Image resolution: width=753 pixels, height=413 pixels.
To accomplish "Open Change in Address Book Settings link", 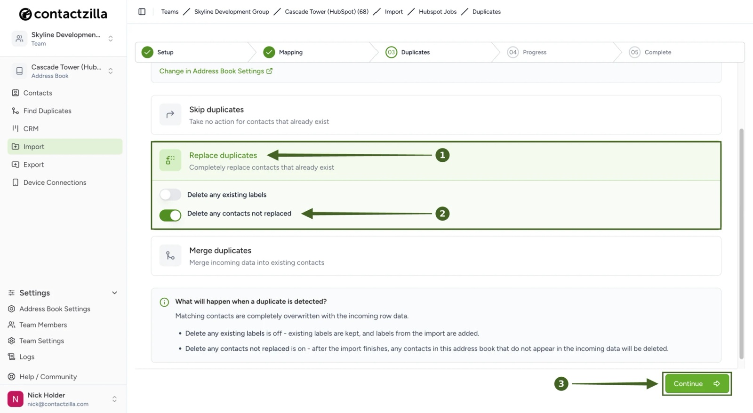I will click(216, 71).
